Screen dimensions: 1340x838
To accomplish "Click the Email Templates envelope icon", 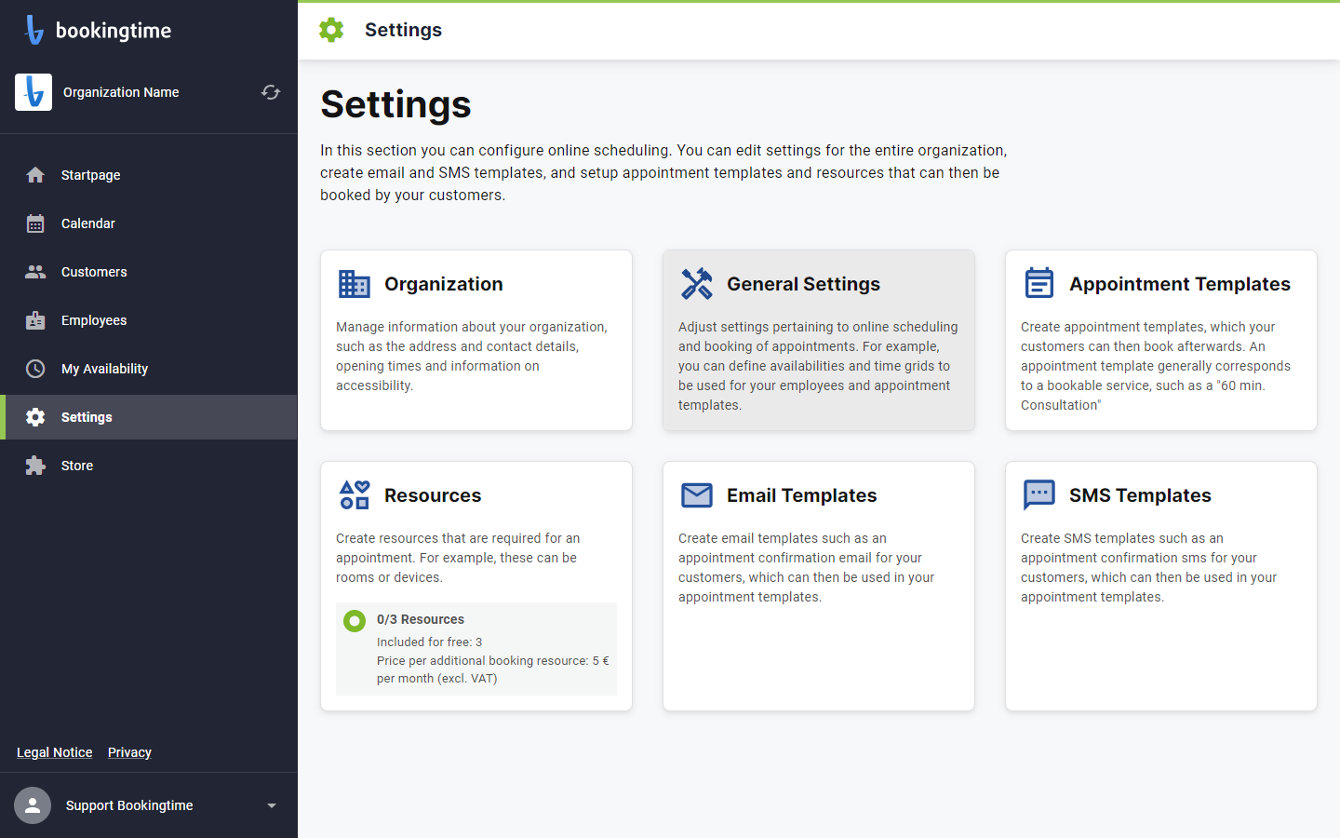I will click(697, 495).
